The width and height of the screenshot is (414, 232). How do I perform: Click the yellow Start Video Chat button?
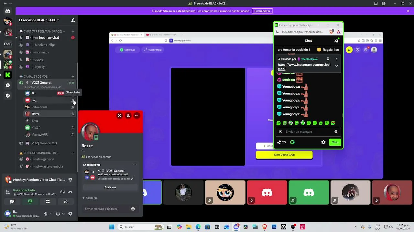tap(284, 155)
